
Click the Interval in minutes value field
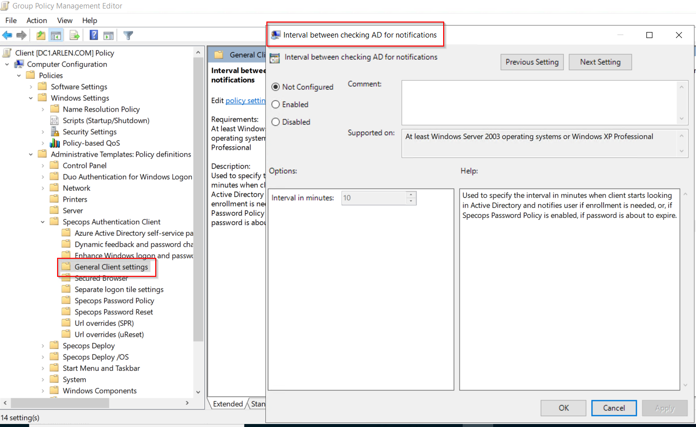[374, 198]
